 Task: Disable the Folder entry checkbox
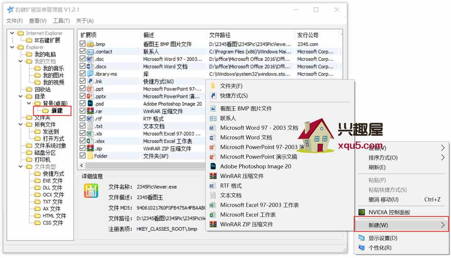[83, 156]
